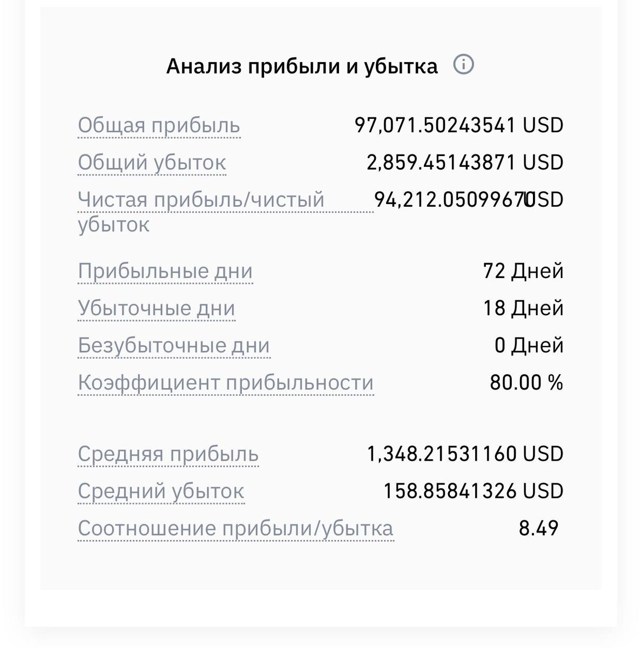This screenshot has height=648, width=642.
Task: Click the "Убыточные дни" label
Action: (x=157, y=308)
